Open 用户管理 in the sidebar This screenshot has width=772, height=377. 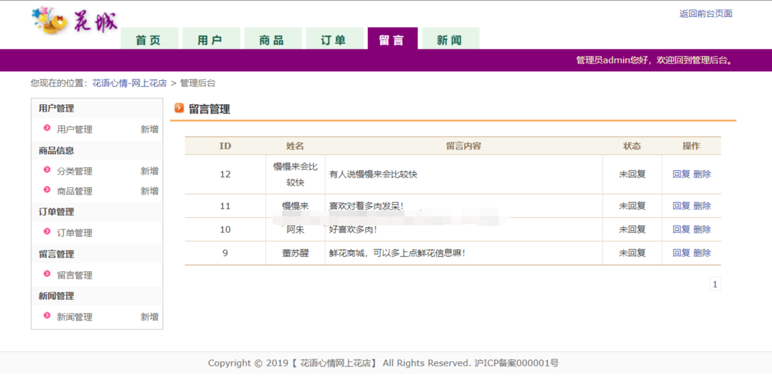(75, 129)
